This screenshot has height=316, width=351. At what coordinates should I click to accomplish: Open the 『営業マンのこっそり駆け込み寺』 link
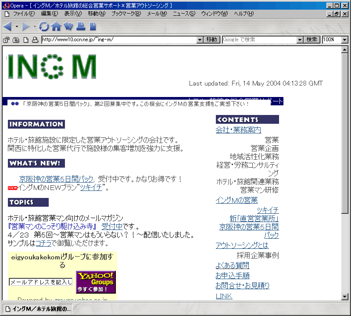coord(52,226)
